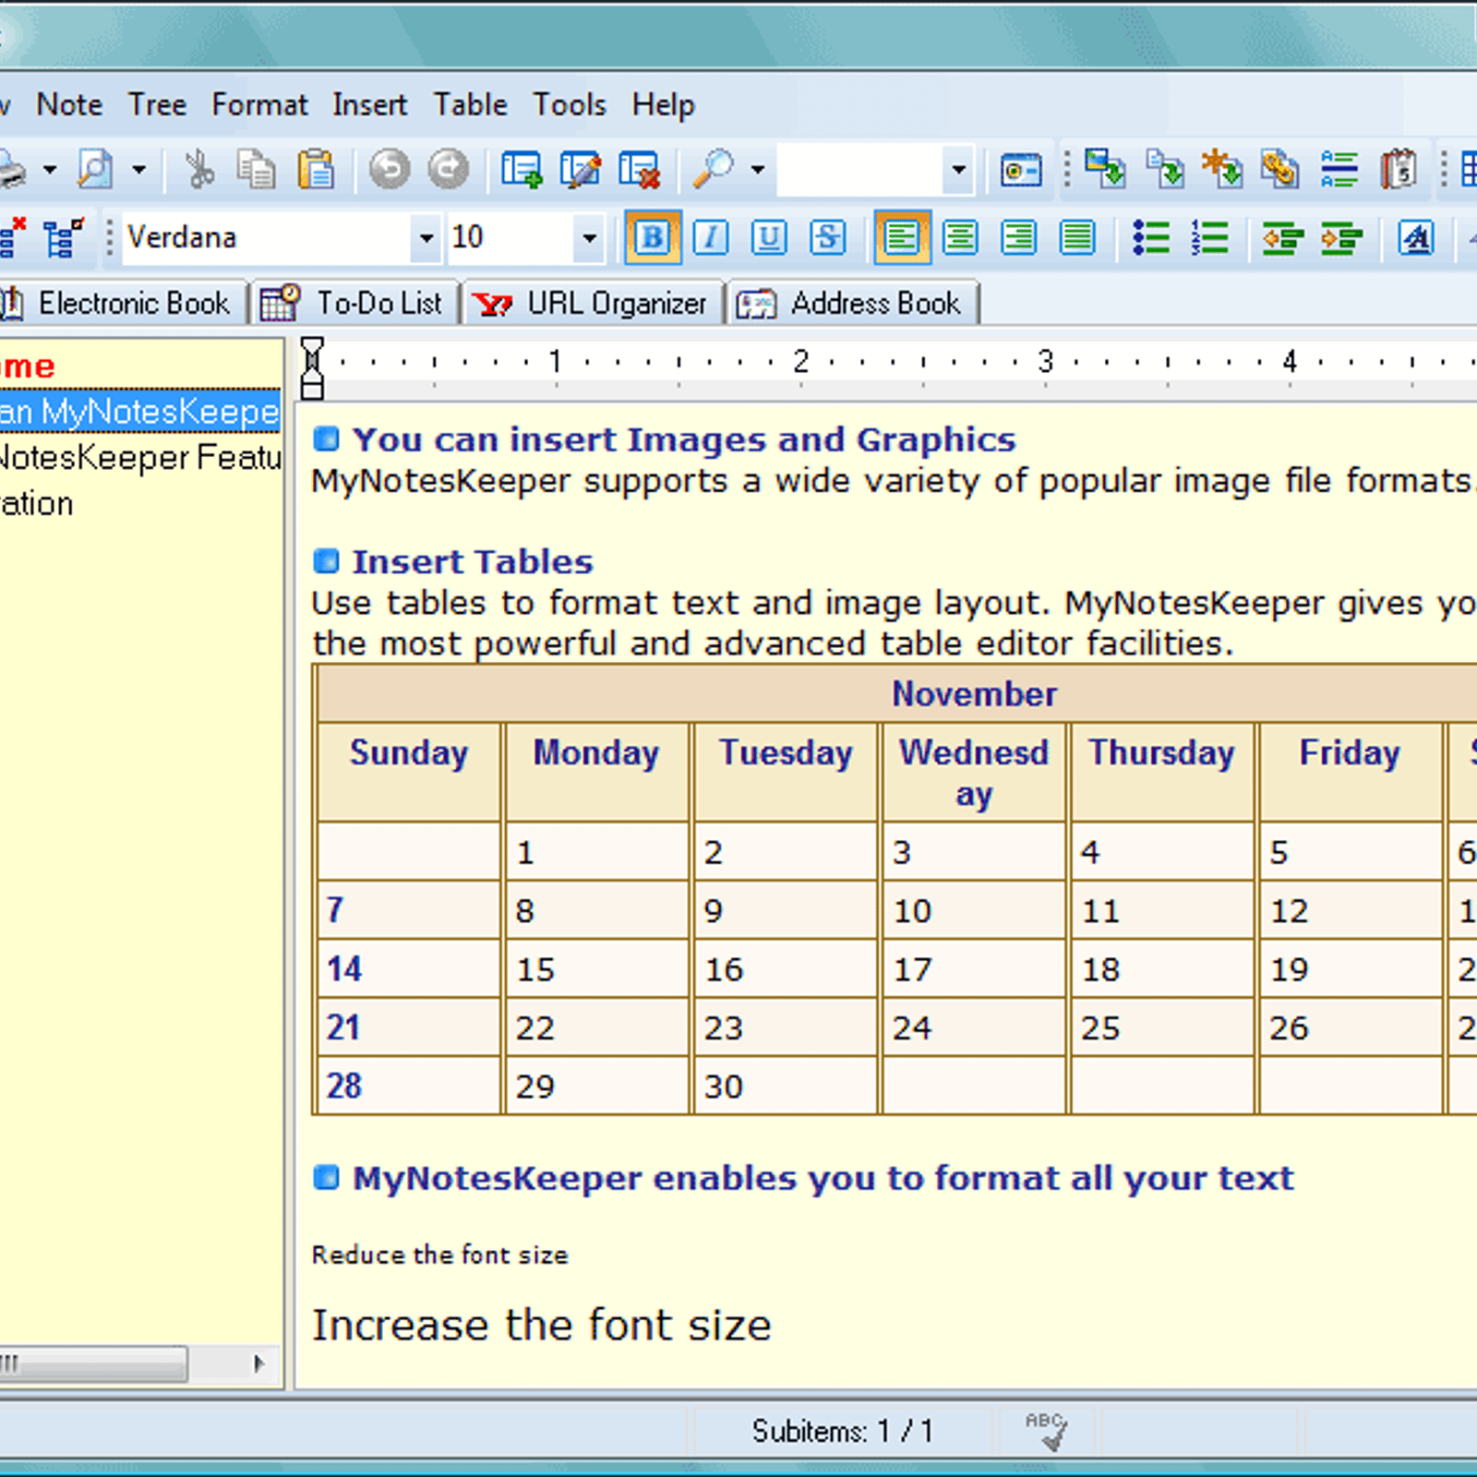Add a new note with the green-plus icon
Viewport: 1477px width, 1477px height.
click(522, 170)
